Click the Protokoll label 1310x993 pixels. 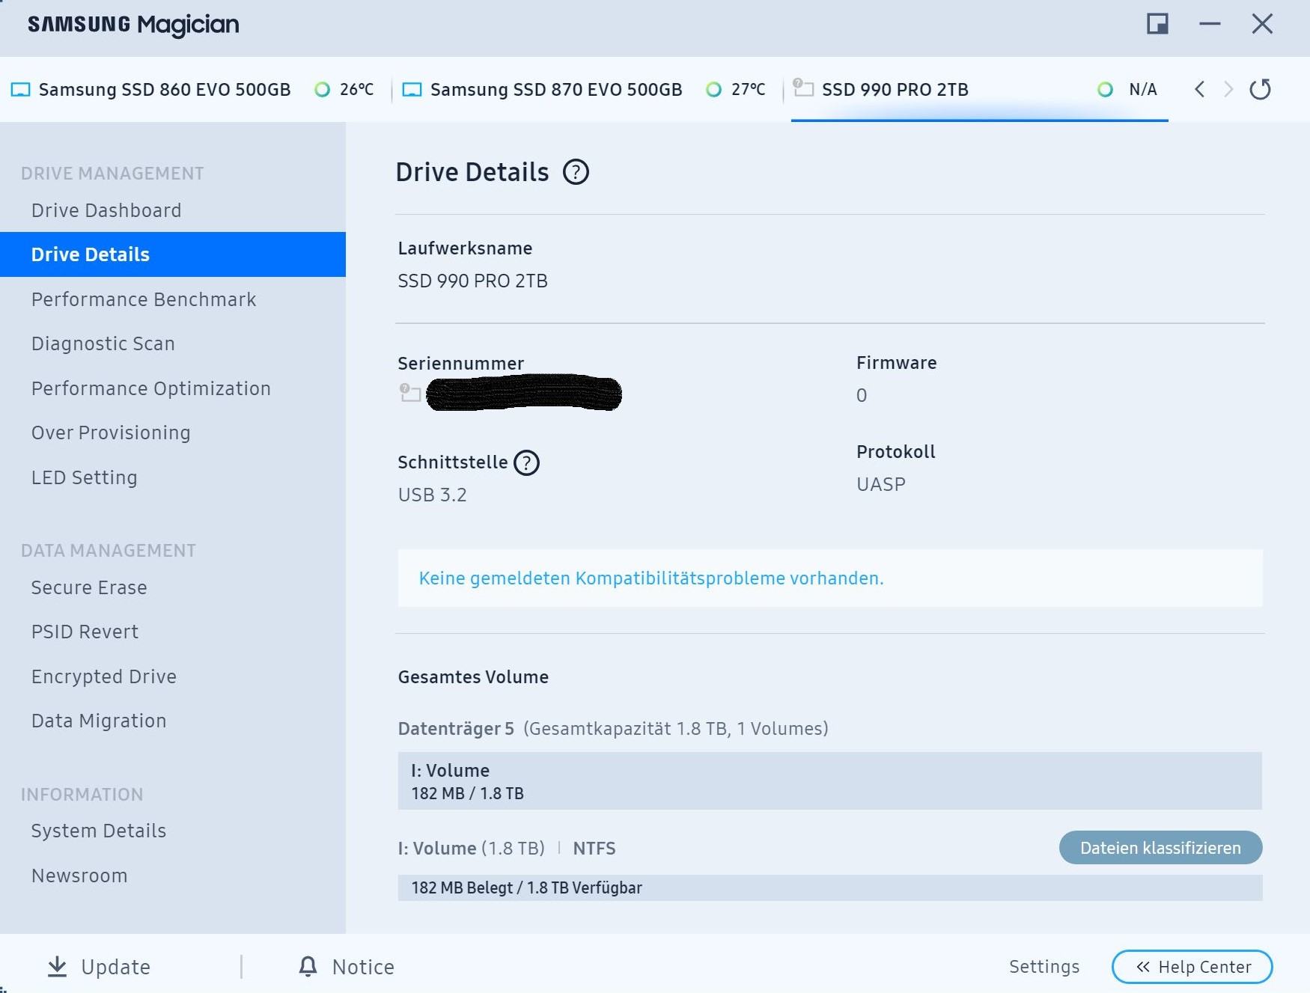(x=896, y=452)
